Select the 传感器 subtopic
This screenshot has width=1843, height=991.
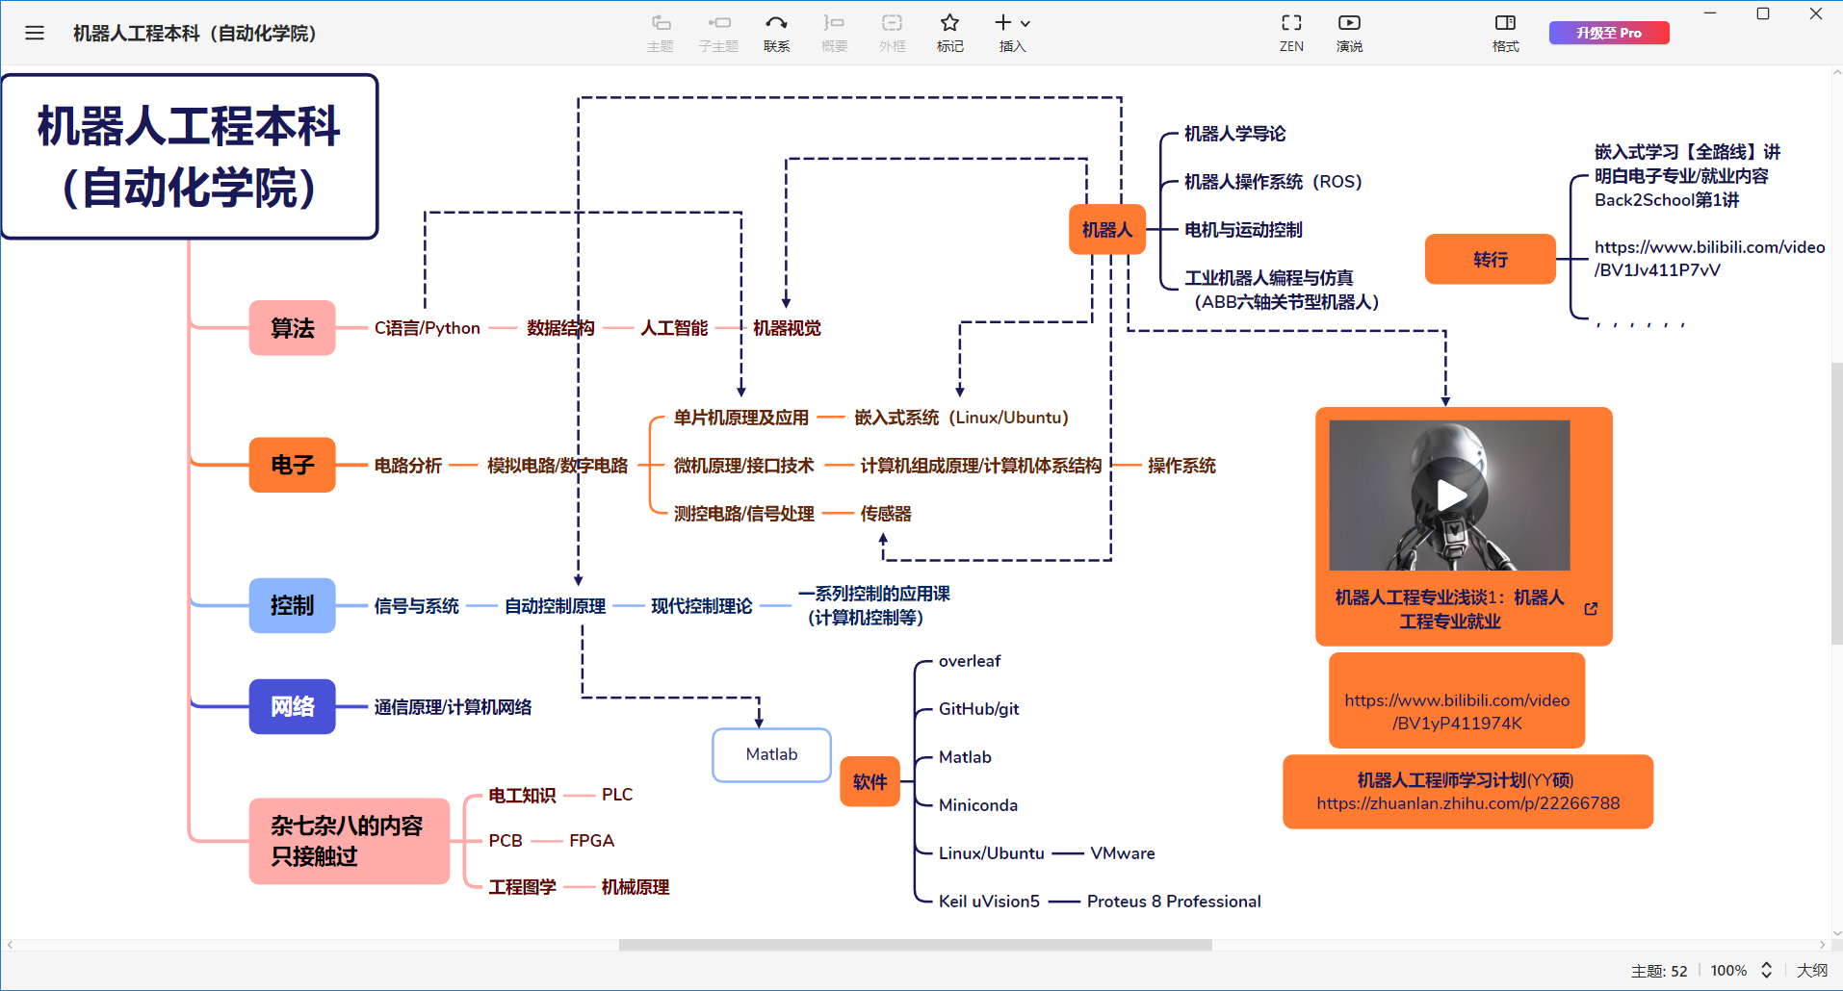[x=886, y=514]
